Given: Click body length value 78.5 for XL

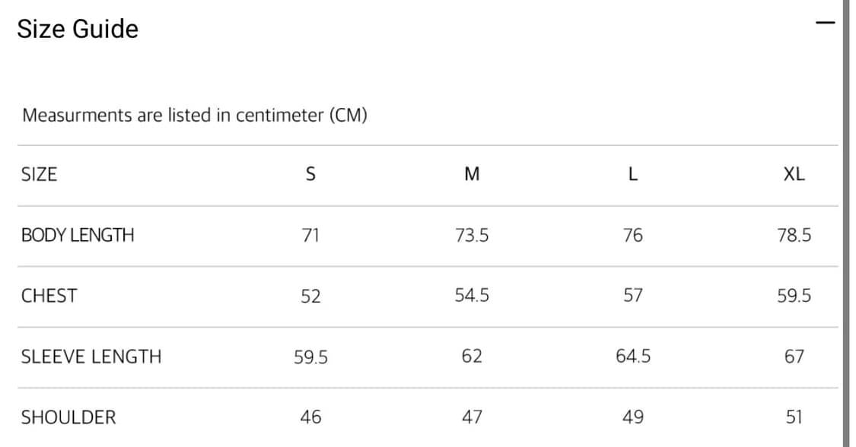Looking at the screenshot, I should 794,236.
